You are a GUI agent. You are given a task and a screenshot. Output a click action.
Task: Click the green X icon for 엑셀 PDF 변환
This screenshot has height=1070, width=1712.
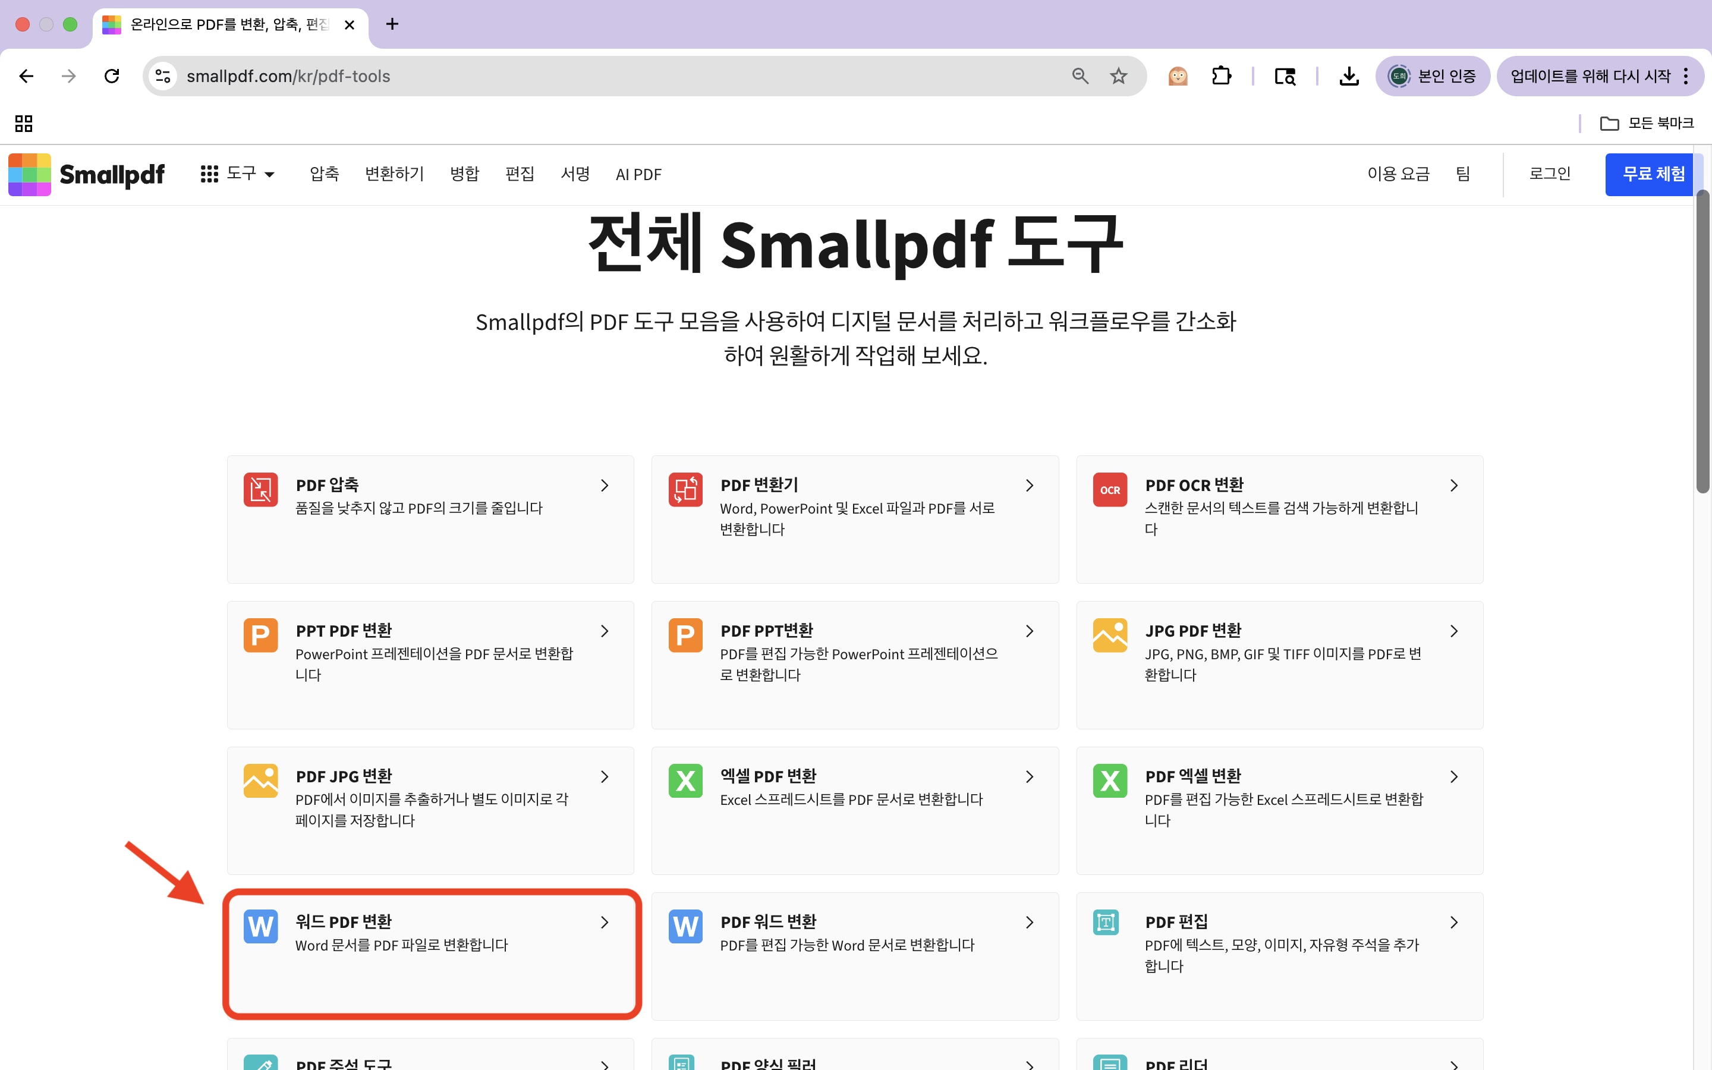point(685,781)
